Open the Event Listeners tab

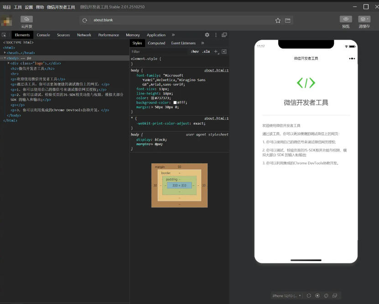[x=183, y=43]
